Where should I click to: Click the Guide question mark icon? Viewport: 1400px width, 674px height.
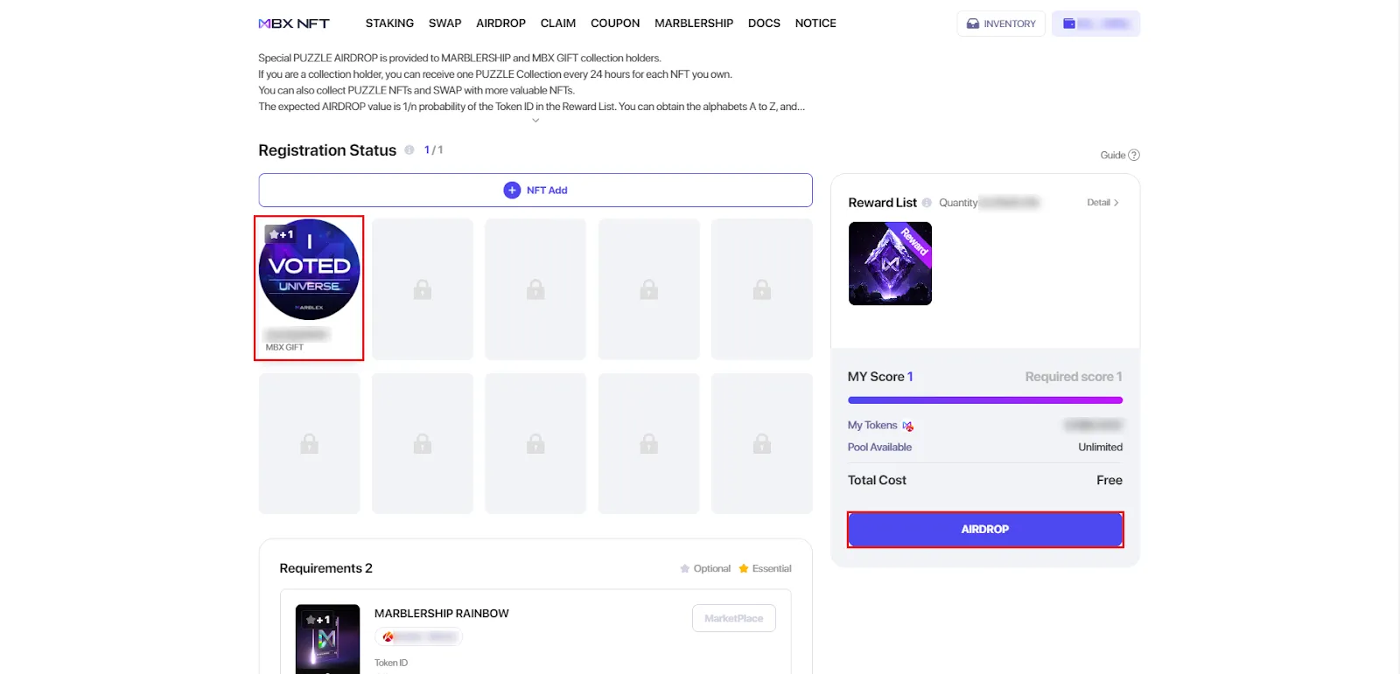(x=1134, y=156)
